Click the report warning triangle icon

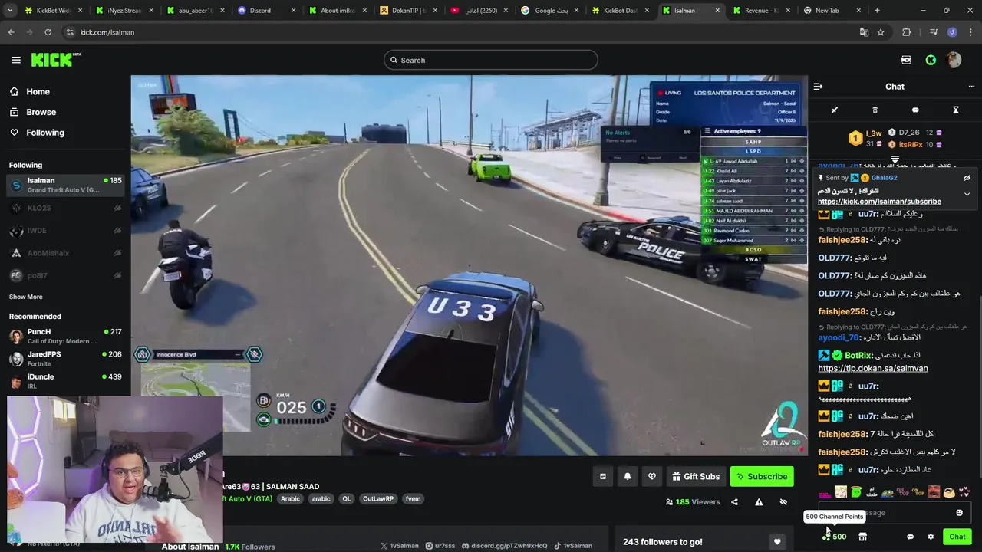759,502
